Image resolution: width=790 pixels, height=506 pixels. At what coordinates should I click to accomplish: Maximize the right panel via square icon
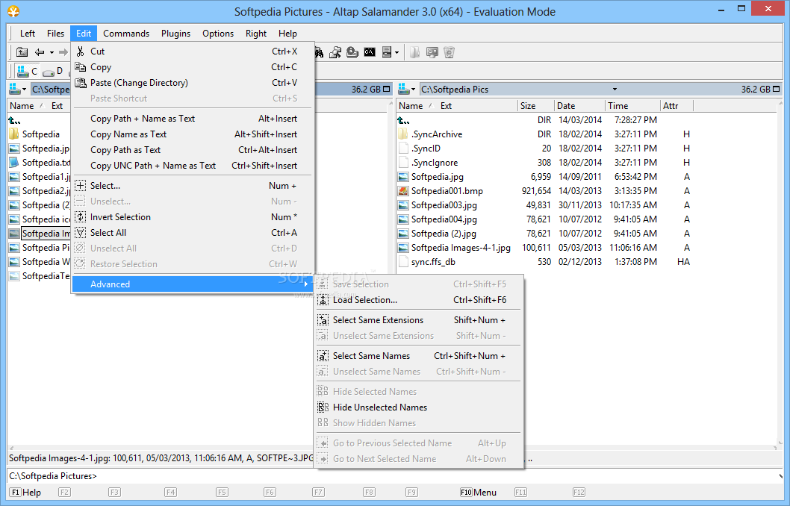pyautogui.click(x=777, y=89)
